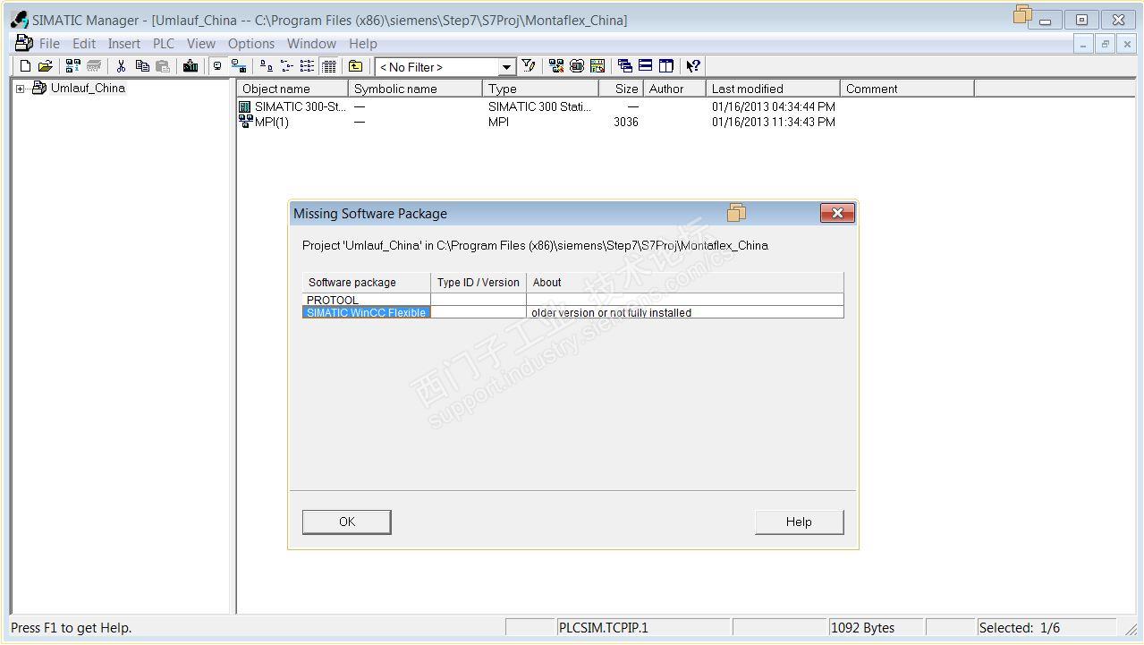
Task: Click About column header in dialog
Action: click(685, 283)
